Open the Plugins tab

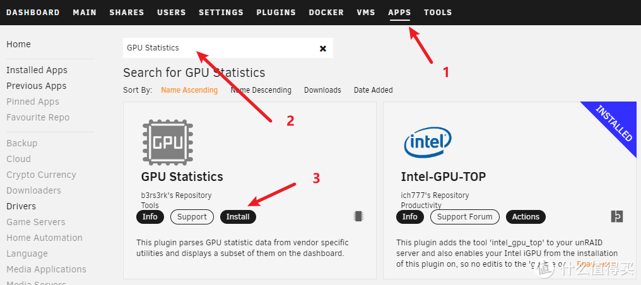(276, 12)
